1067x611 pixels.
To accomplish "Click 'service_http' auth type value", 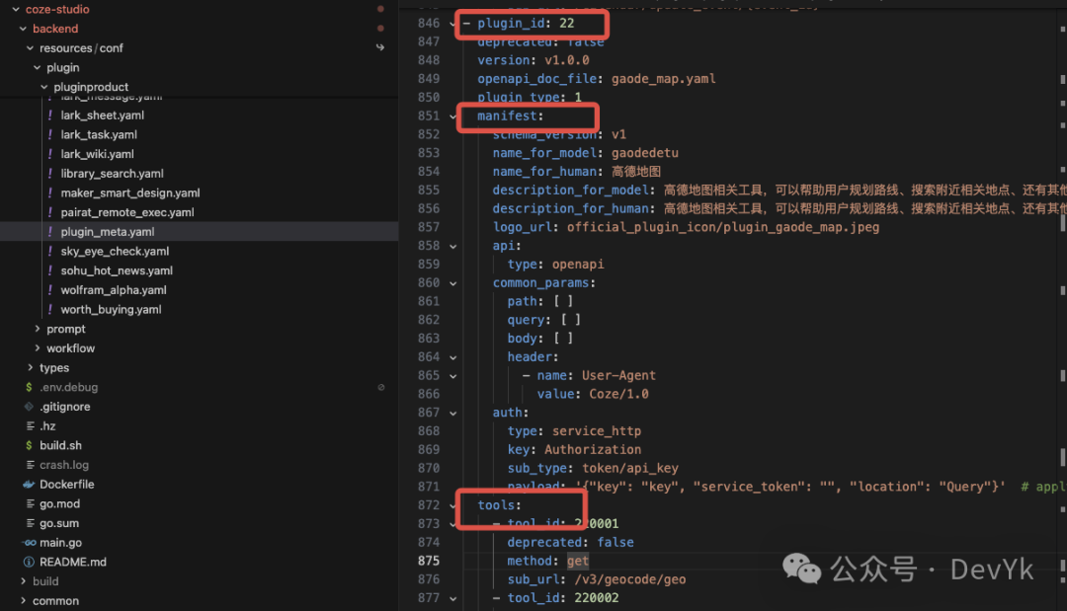I will click(x=596, y=431).
